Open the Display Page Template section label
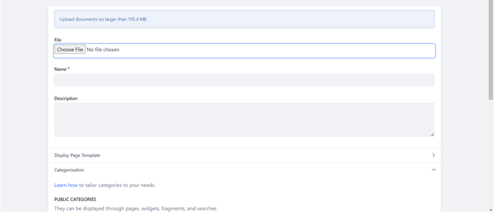495x213 pixels. coord(77,156)
